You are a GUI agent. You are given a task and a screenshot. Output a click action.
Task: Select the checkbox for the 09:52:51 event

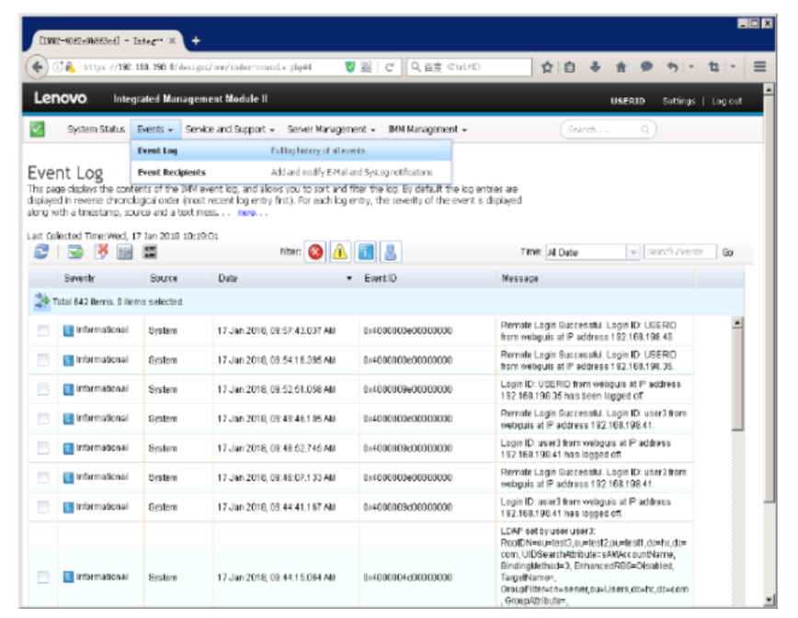(43, 389)
